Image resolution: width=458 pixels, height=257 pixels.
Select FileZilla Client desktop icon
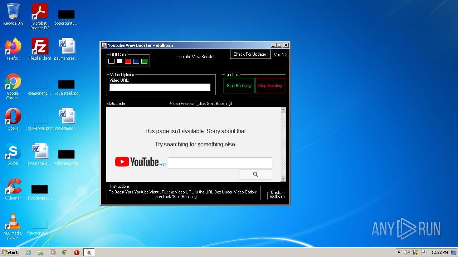pos(40,49)
